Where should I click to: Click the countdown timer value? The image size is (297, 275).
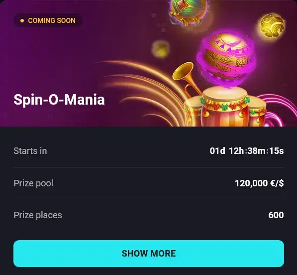247,151
